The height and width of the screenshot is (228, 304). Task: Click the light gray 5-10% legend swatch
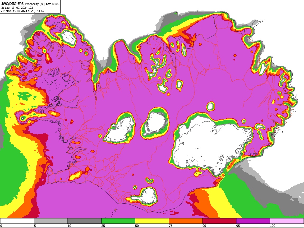click(x=51, y=221)
